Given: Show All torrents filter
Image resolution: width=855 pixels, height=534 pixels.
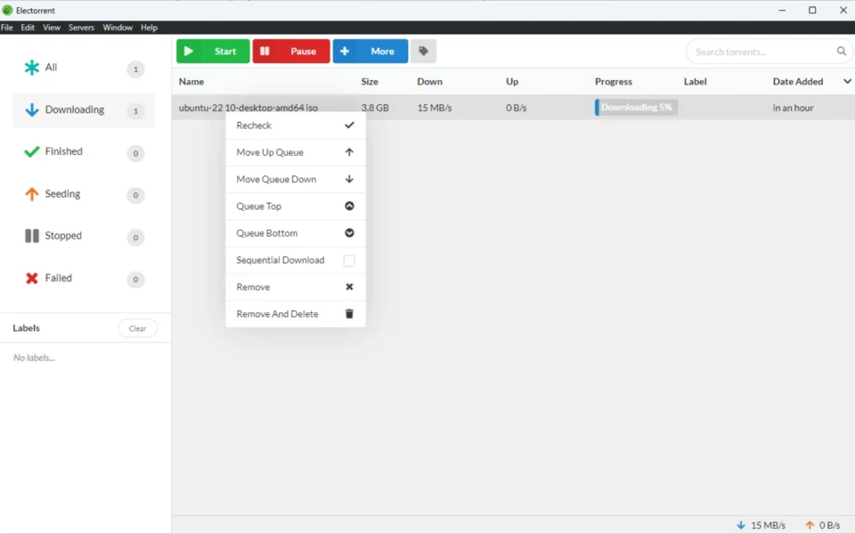Looking at the screenshot, I should [84, 69].
